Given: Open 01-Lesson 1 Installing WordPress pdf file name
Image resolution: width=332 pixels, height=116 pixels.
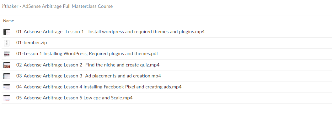Looking at the screenshot, I should (87, 54).
